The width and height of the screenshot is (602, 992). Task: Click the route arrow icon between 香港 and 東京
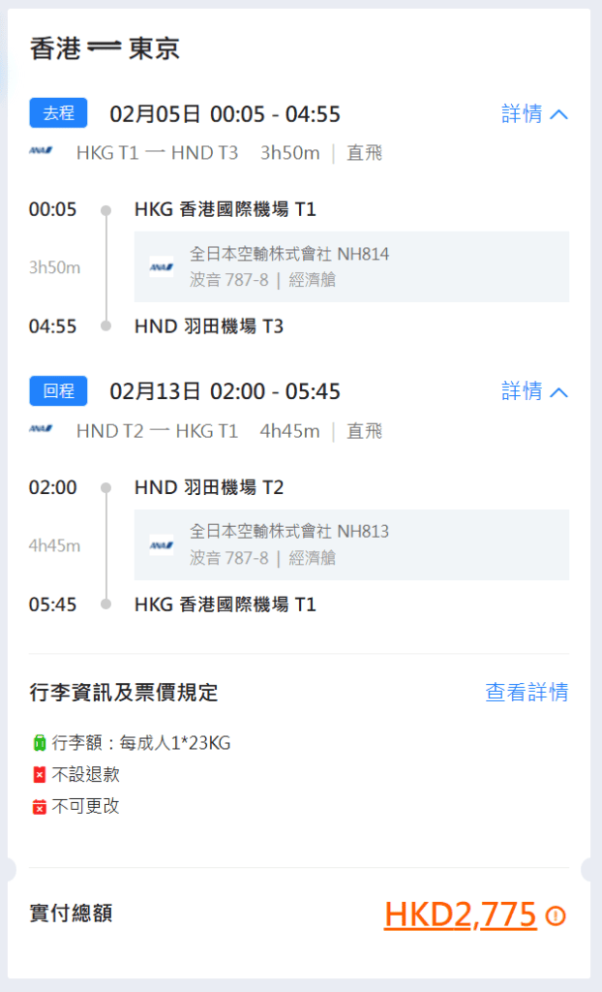point(104,48)
